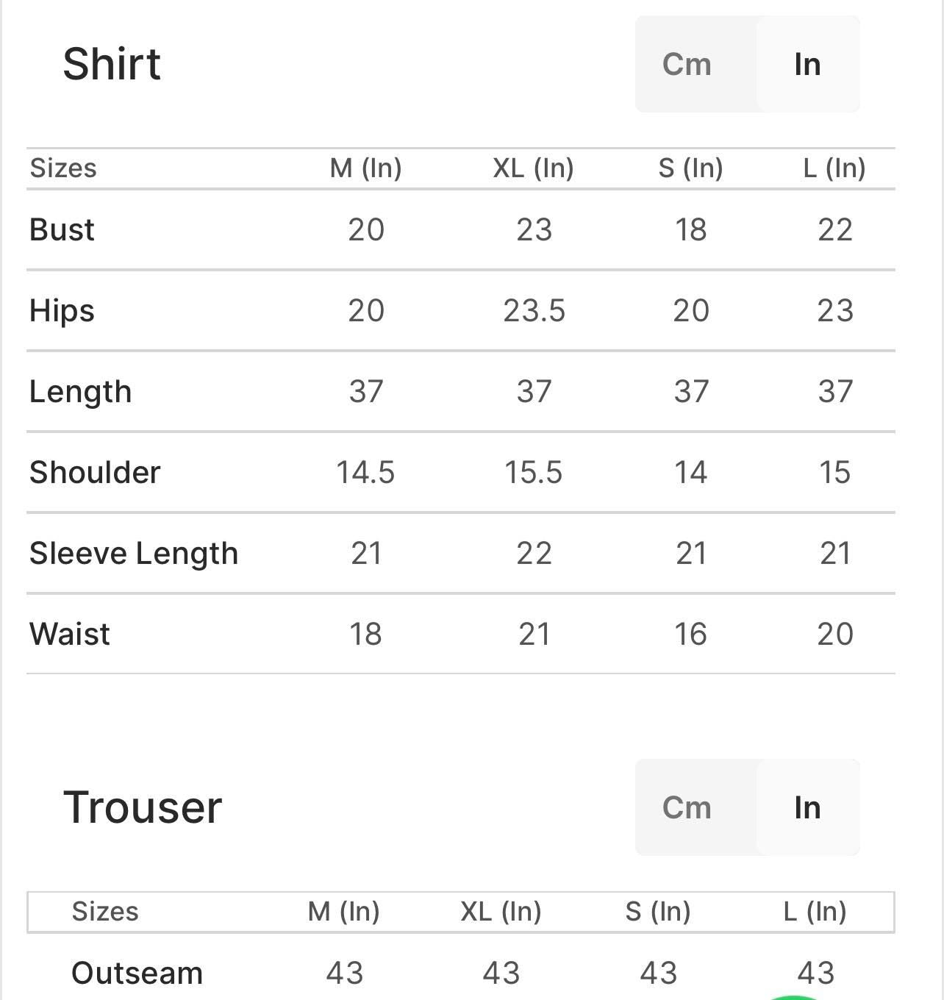
Task: Select the In unit for Shirt chart
Action: click(x=807, y=65)
